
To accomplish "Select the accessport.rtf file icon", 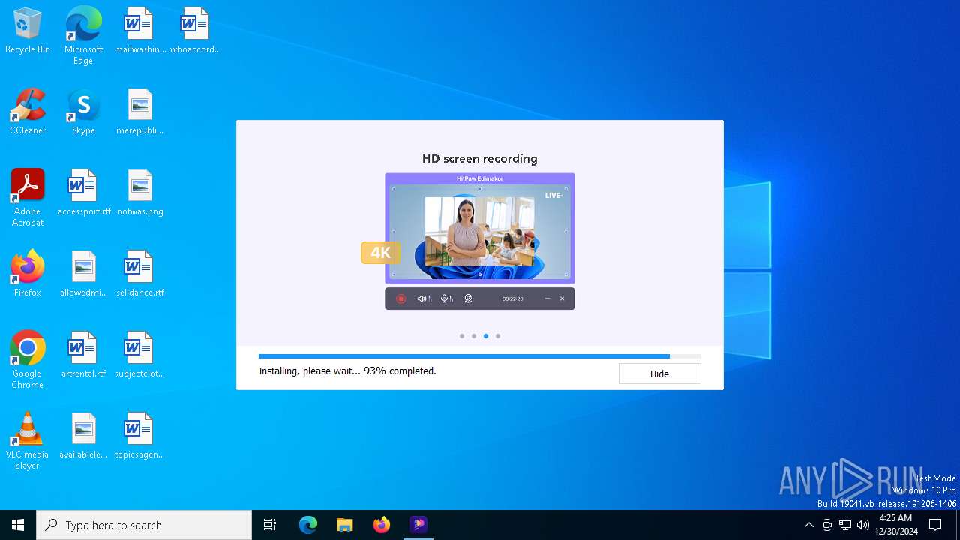I will (83, 193).
